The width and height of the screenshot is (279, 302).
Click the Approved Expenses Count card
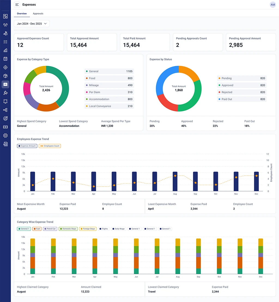pos(39,42)
